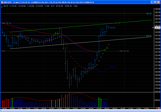Click the 126.60 price axis label
The image size is (161, 112).
157,9
